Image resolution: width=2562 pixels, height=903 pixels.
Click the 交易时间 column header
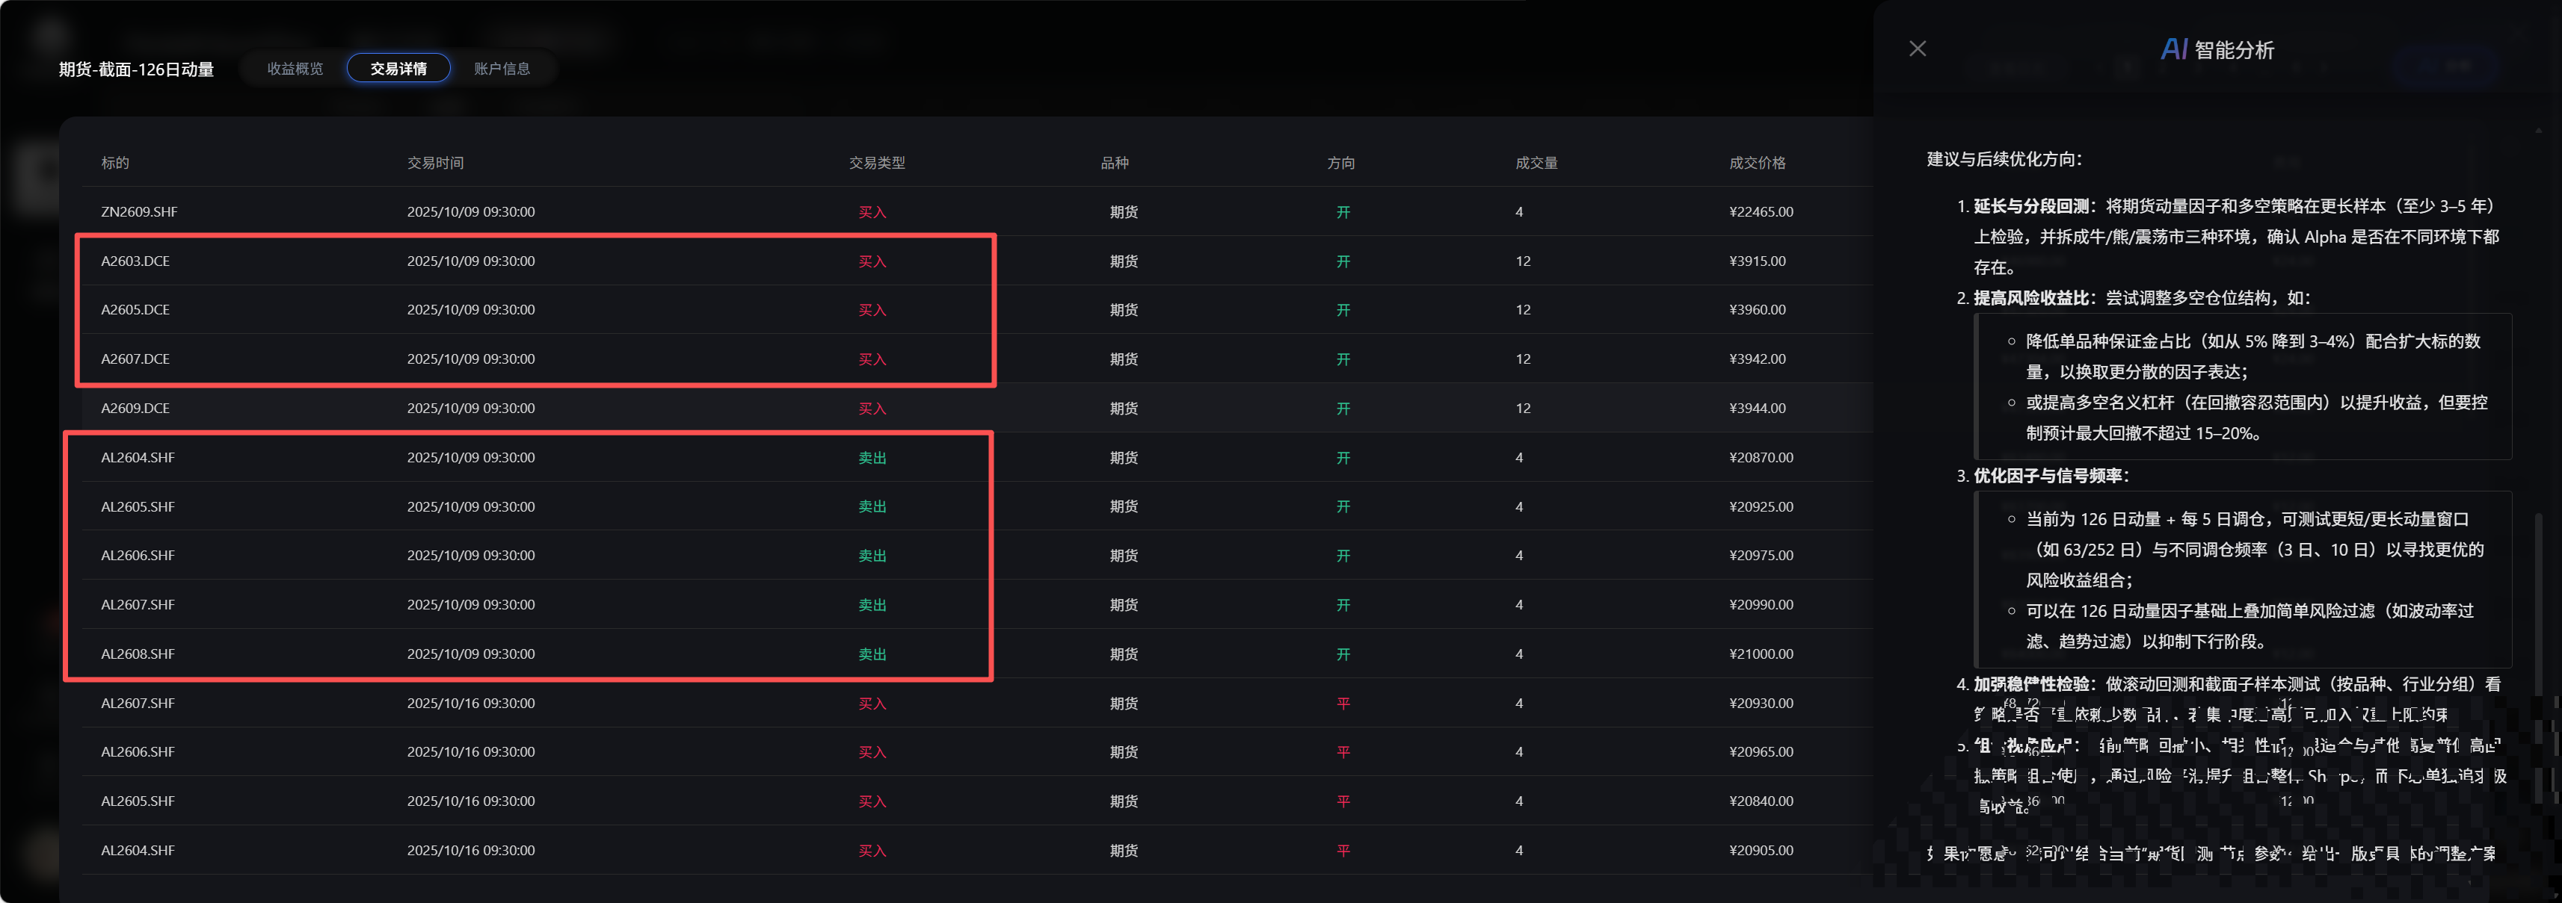pos(436,163)
